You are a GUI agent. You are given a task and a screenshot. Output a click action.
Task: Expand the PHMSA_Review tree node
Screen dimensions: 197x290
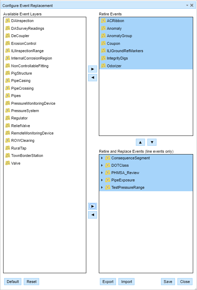102,173
